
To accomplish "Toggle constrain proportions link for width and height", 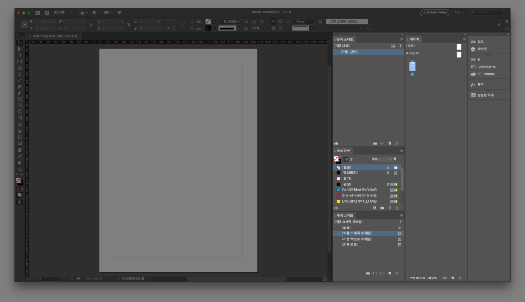I will tap(90, 25).
